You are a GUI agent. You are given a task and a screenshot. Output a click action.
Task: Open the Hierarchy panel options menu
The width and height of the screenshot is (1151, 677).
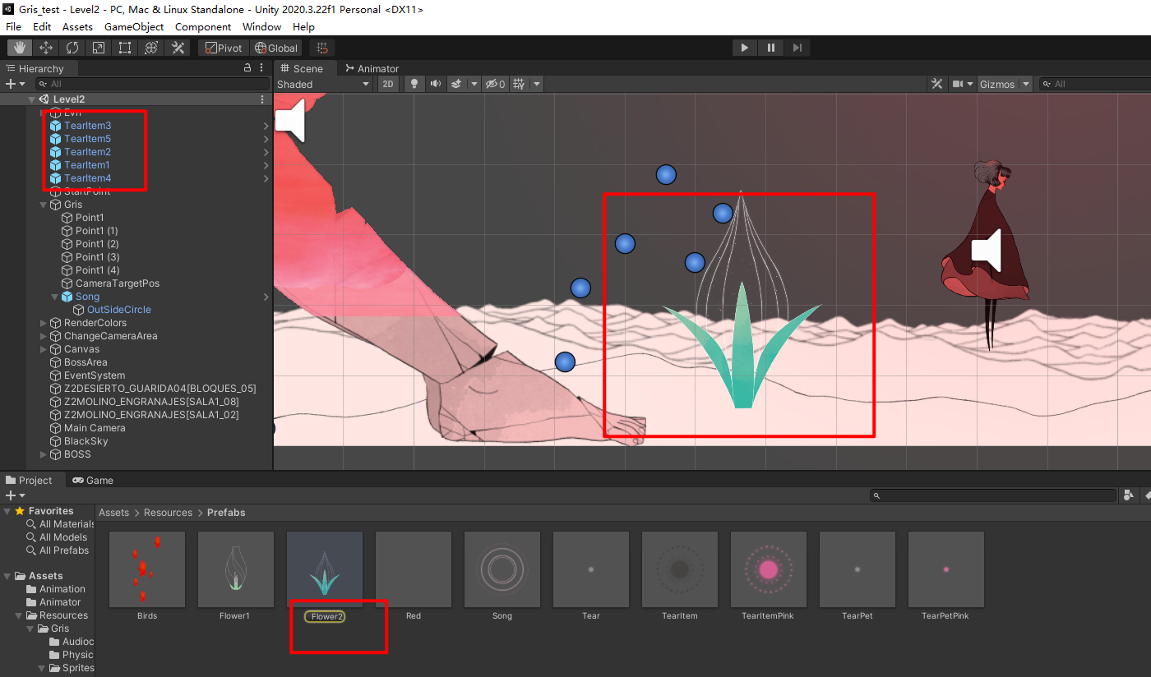tap(262, 68)
